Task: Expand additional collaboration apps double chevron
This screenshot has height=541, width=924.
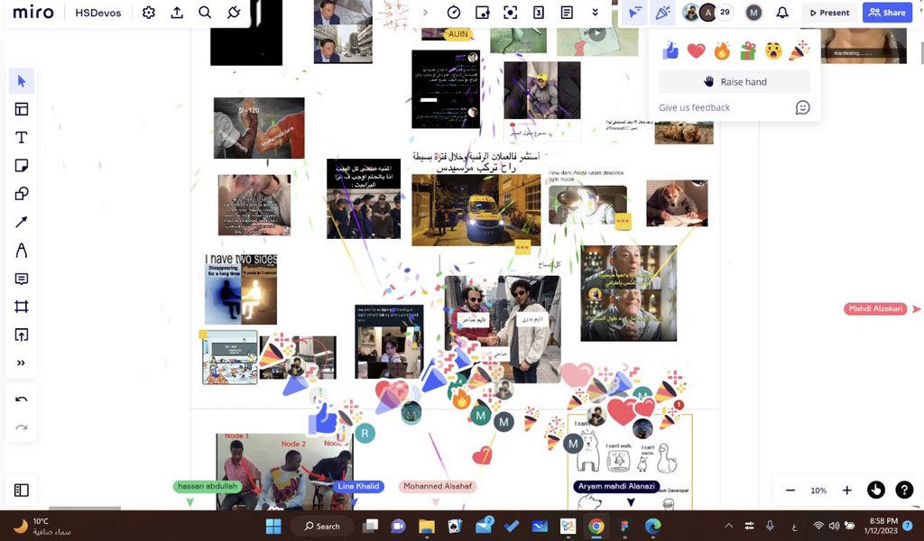Action: click(x=596, y=13)
